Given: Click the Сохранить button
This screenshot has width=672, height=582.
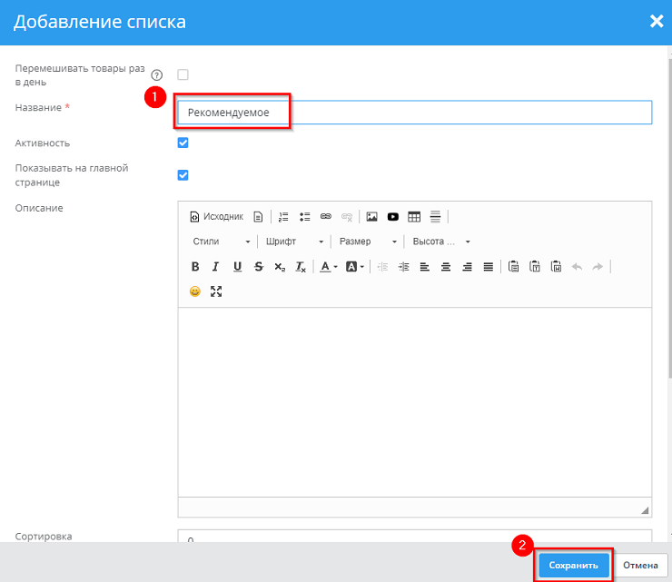Looking at the screenshot, I should pos(573,565).
